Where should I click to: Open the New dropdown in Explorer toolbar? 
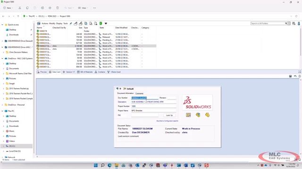(x=8, y=8)
